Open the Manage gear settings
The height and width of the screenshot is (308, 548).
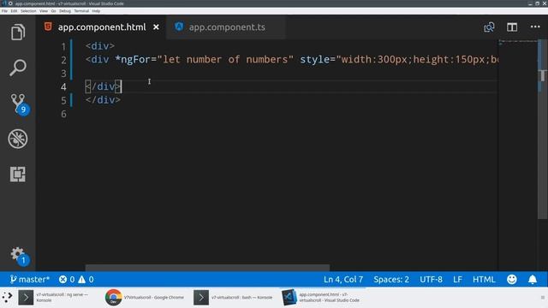[x=19, y=256]
